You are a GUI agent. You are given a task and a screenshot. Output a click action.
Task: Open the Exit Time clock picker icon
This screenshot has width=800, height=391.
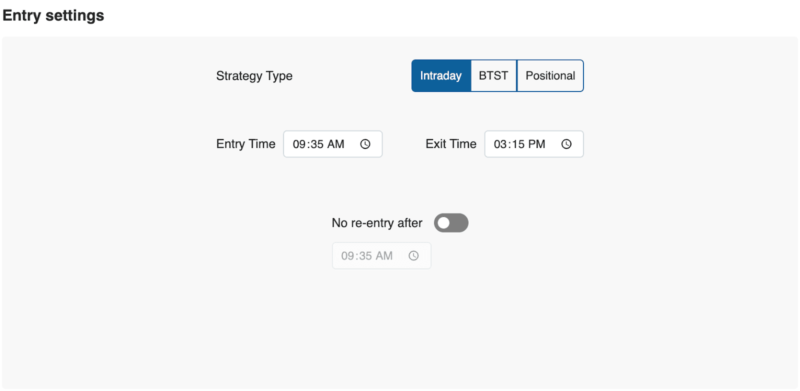coord(566,144)
